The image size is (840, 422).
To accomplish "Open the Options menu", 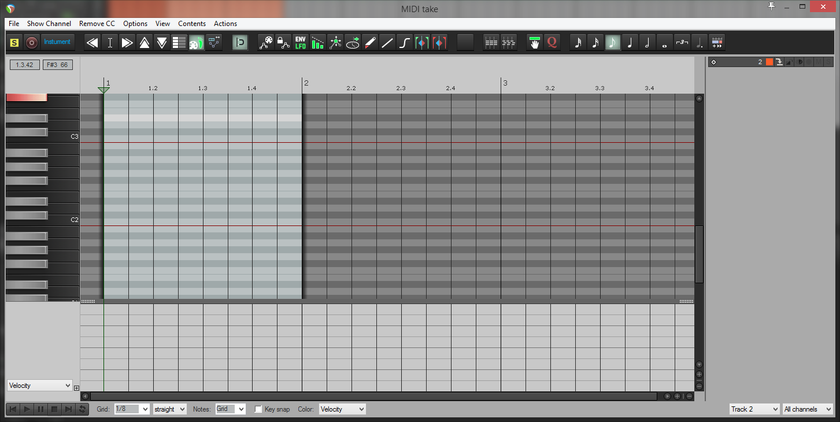I will pos(135,24).
